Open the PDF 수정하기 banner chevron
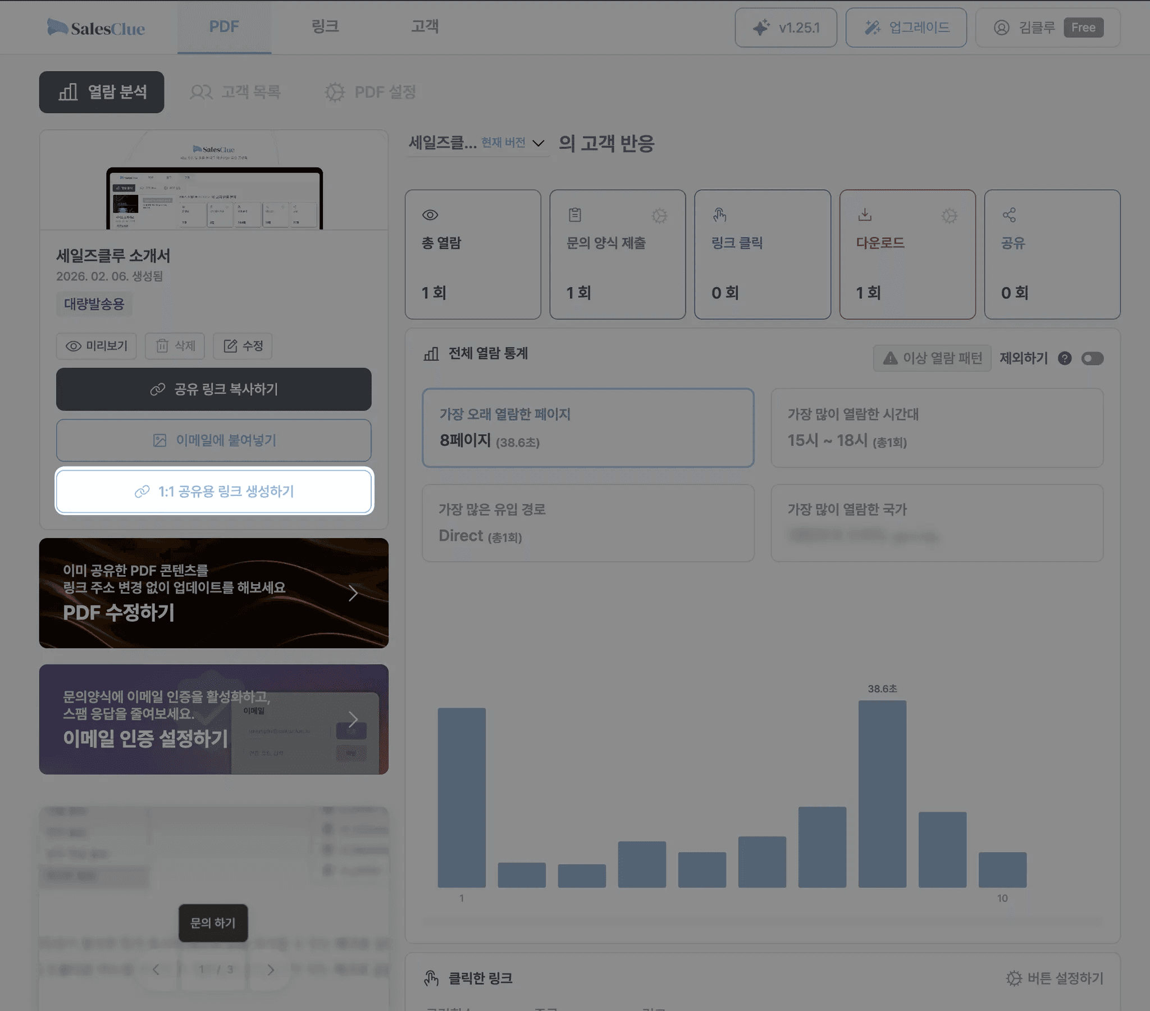Image resolution: width=1150 pixels, height=1011 pixels. [x=353, y=593]
